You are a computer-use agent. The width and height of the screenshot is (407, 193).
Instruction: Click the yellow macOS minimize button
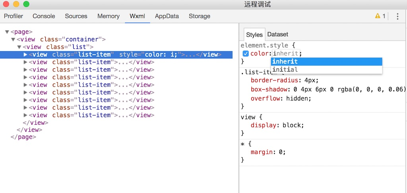pyautogui.click(x=16, y=4)
